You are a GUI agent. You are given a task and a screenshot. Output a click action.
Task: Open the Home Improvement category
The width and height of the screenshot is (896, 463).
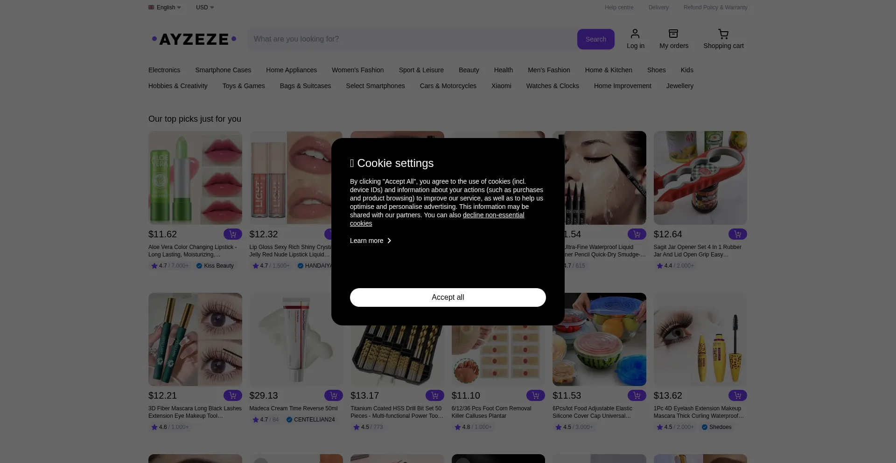(x=623, y=86)
